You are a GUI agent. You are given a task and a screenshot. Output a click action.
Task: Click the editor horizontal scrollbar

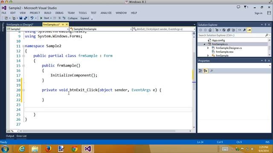[99, 131]
